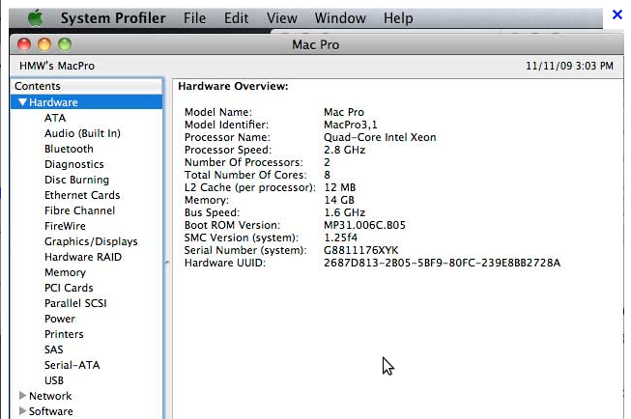631x419 pixels.
Task: Click the date 11/11/09 3:03 PM
Action: (x=569, y=66)
